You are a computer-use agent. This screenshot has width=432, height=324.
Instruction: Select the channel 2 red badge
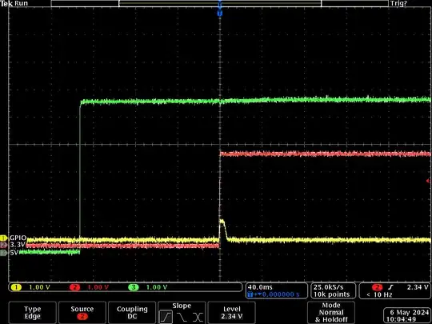[74, 287]
